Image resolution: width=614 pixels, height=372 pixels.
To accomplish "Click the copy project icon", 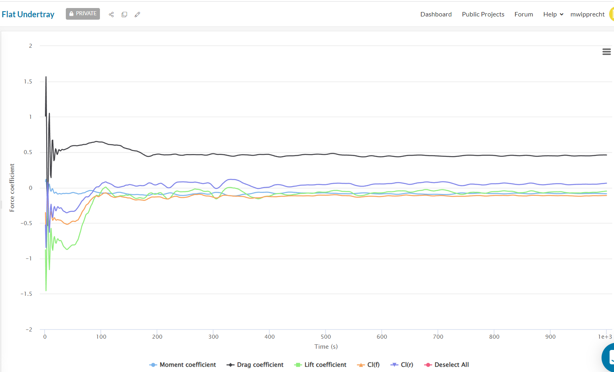I will point(124,14).
